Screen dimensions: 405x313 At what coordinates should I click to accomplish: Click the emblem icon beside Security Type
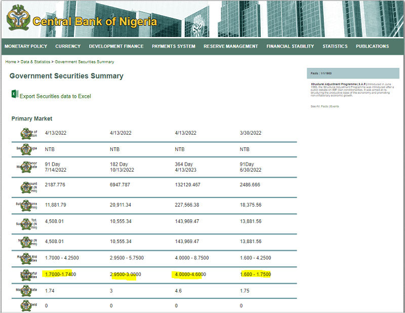click(x=26, y=150)
